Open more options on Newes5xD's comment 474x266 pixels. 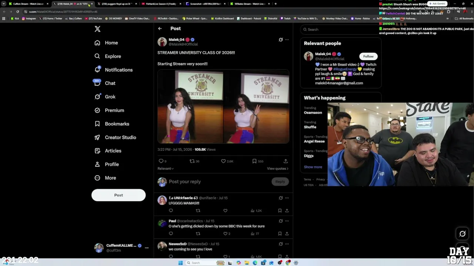pyautogui.click(x=287, y=244)
